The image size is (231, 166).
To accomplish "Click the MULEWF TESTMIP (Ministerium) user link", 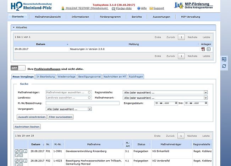I will point(87,8).
